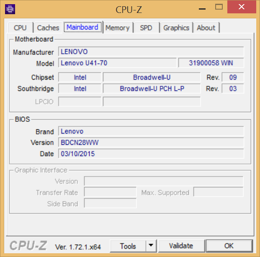This screenshot has height=257, width=260.
Task: Open the Graphics tab
Action: point(176,28)
